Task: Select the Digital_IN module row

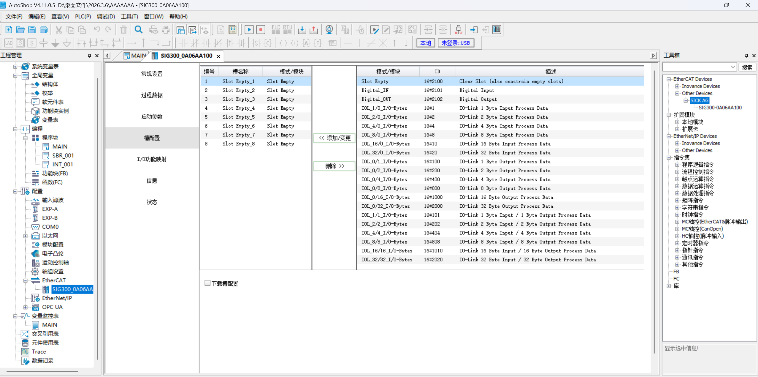Action: coord(375,90)
